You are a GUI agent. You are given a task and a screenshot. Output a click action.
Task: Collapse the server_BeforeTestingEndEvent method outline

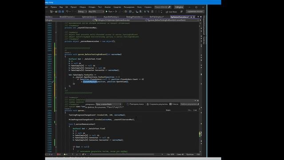coord(56,54)
